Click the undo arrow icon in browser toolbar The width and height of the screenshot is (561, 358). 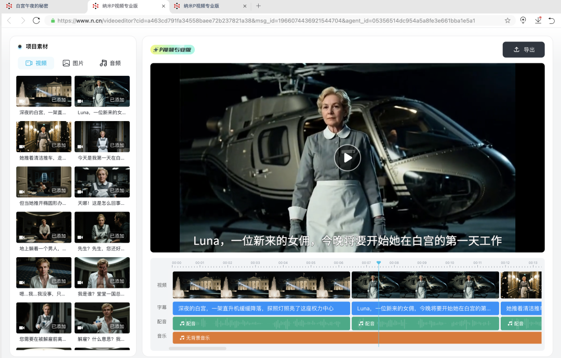click(552, 20)
